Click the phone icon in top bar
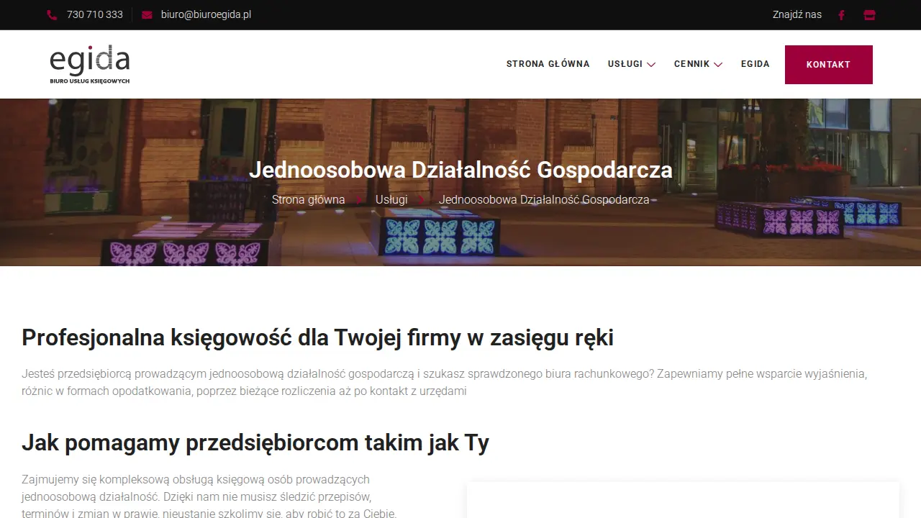The image size is (921, 518). pyautogui.click(x=52, y=15)
